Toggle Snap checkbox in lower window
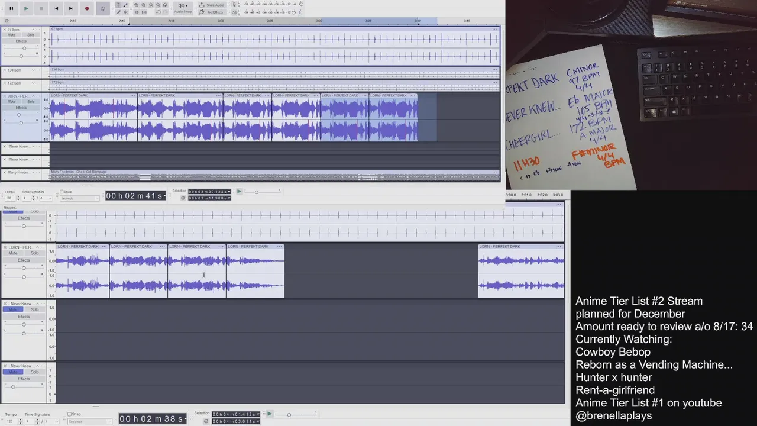The height and width of the screenshot is (426, 757). [70, 414]
